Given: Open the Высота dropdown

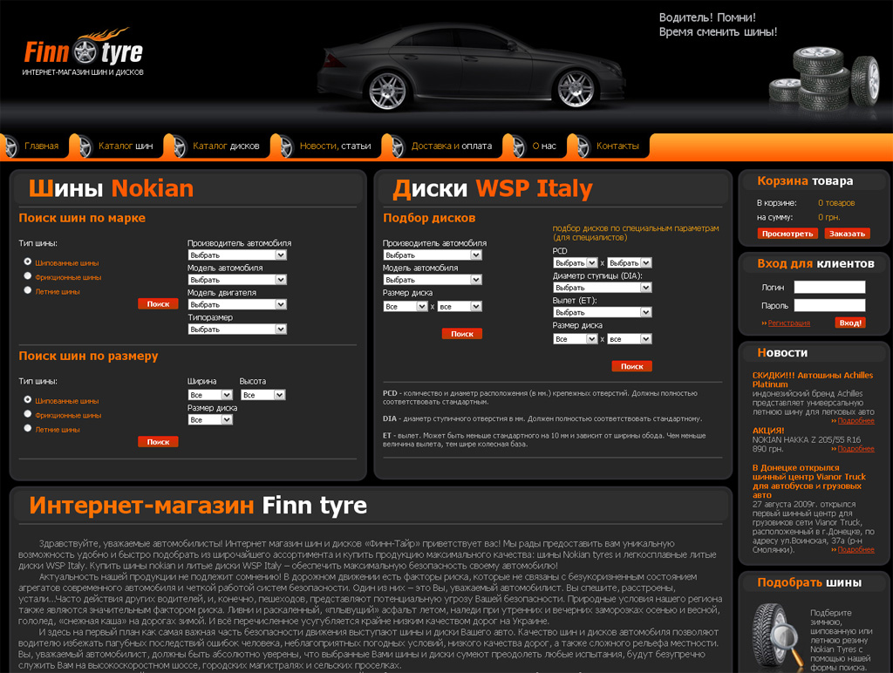Looking at the screenshot, I should click(262, 395).
